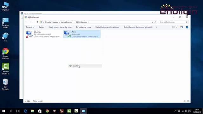The width and height of the screenshot is (203, 114).
Task: Click the network icon in system tray
Action: [x=183, y=111]
